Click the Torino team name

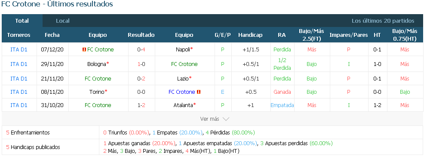pyautogui.click(x=97, y=92)
